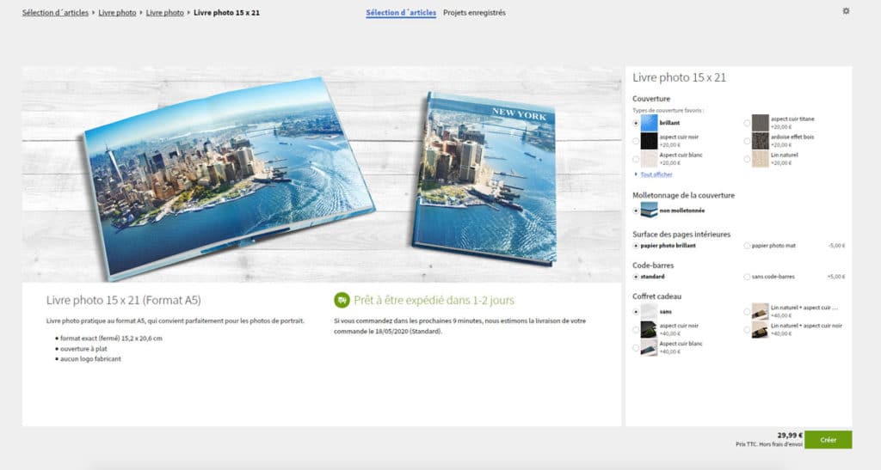This screenshot has height=470, width=881.
Task: Click the aspect cuir noir cover swatch under Couverture
Action: point(649,141)
